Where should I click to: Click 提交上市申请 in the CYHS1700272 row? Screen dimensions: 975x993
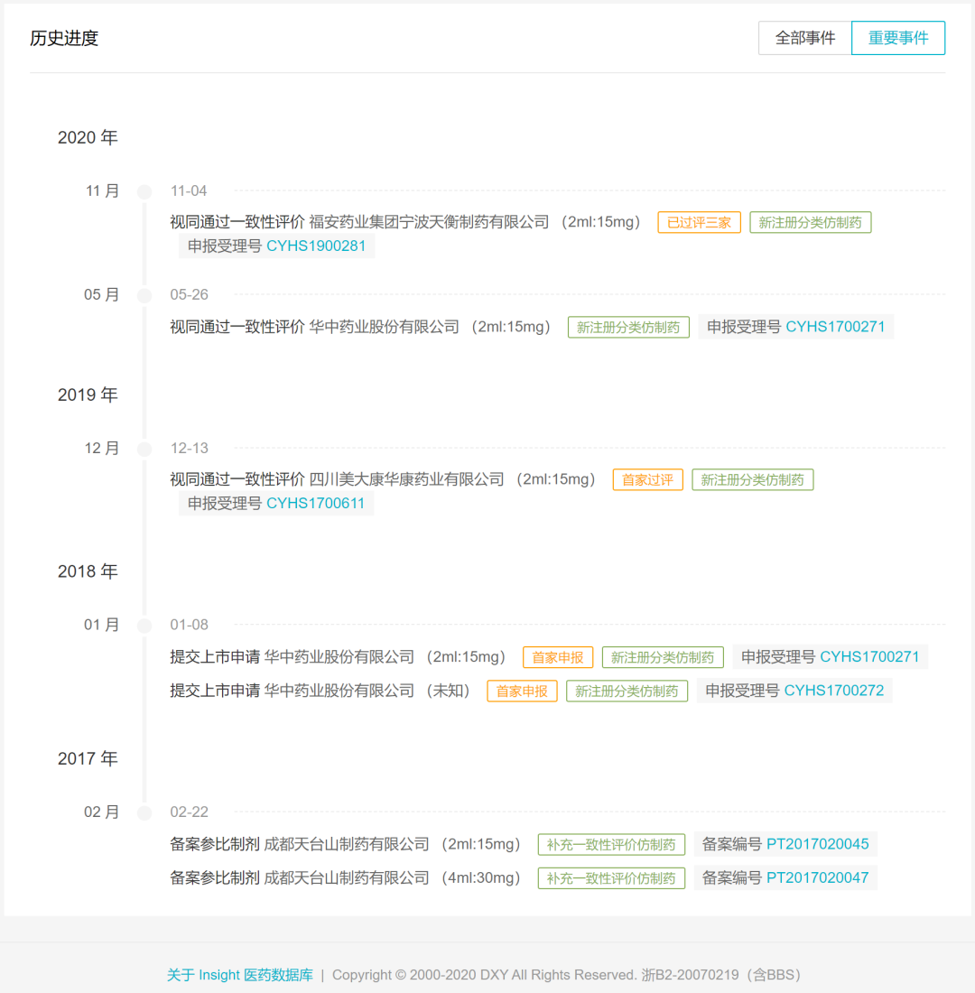pos(215,691)
